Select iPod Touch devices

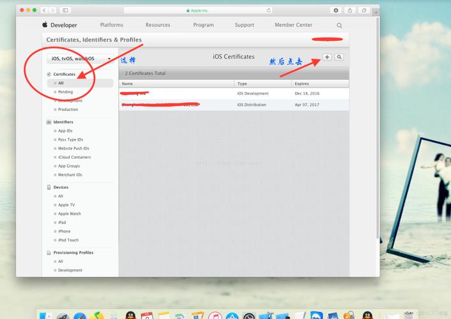[x=68, y=240]
